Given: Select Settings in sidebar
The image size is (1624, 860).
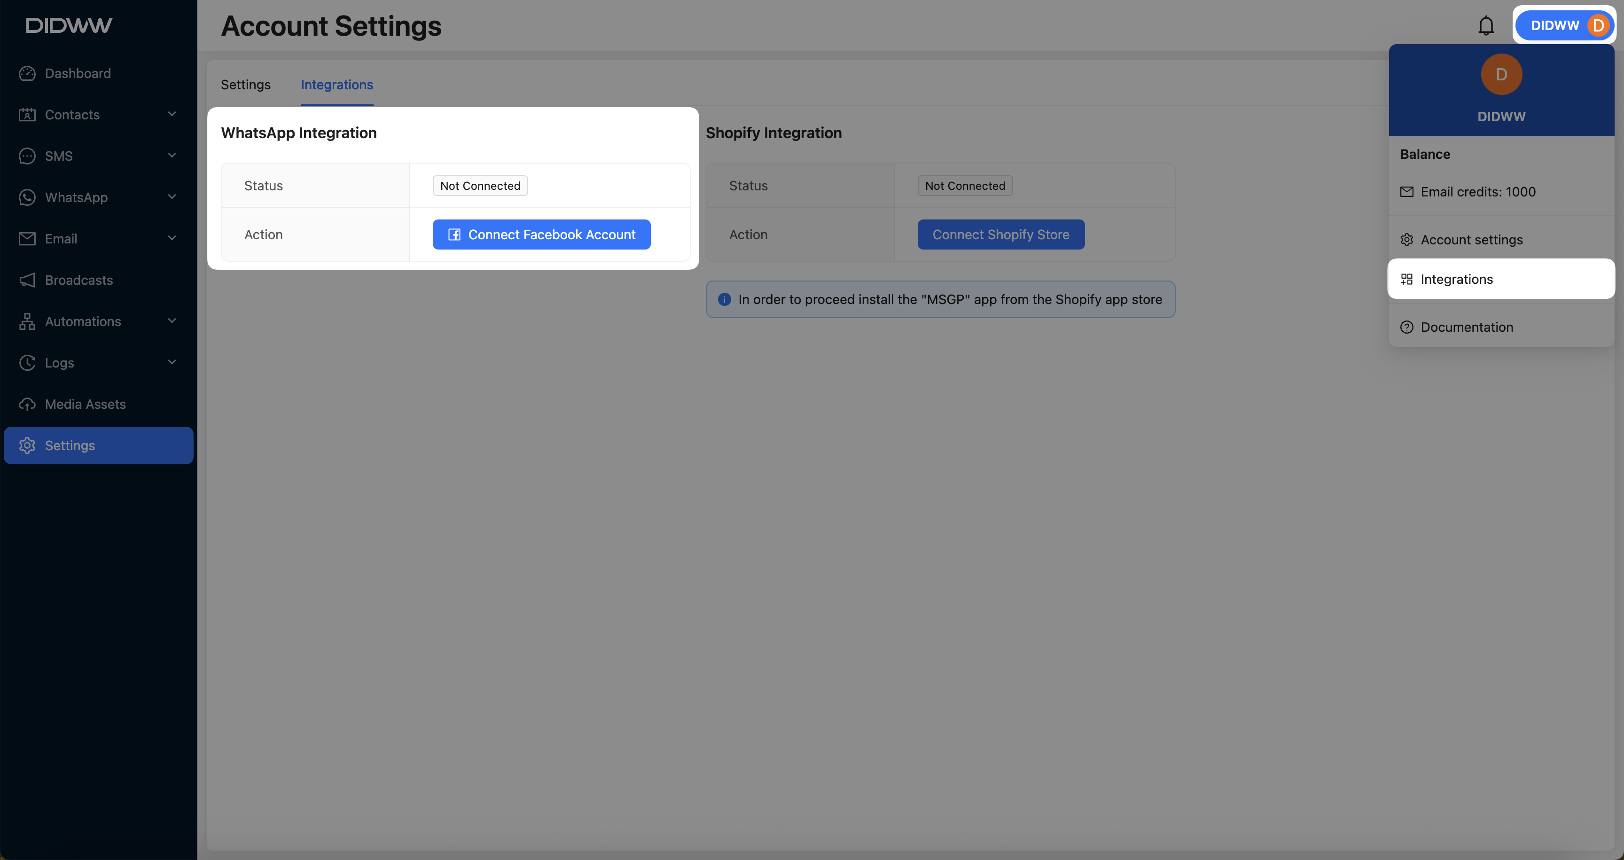Looking at the screenshot, I should pyautogui.click(x=98, y=445).
